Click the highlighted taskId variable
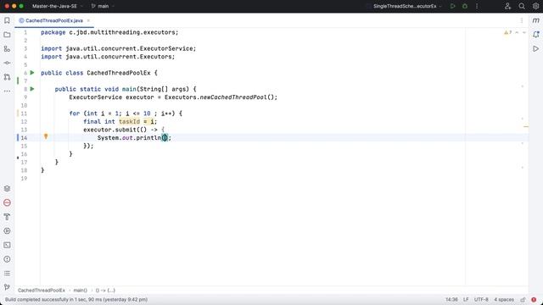The height and width of the screenshot is (305, 543). (x=129, y=121)
